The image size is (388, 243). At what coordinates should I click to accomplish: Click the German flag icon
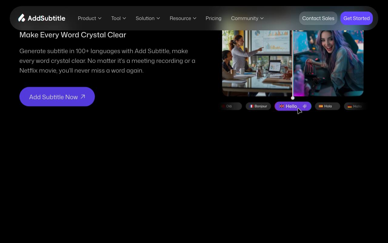(x=350, y=106)
